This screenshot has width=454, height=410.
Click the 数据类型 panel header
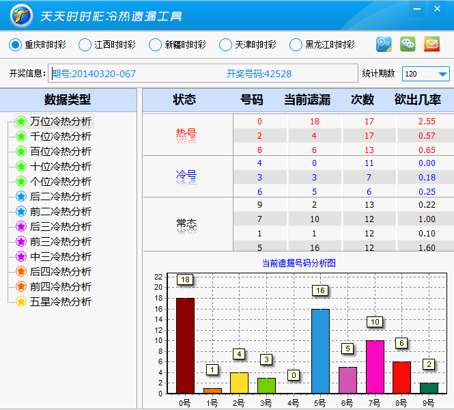68,100
